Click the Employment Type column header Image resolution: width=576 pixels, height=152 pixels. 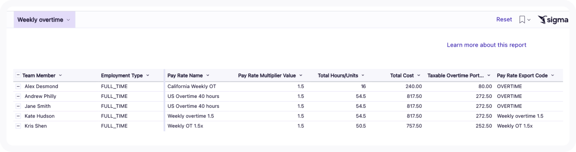coord(122,75)
